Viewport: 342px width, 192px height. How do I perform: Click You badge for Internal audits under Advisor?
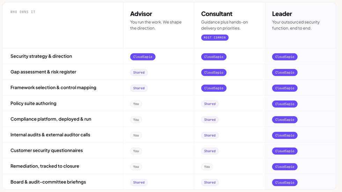point(136,135)
